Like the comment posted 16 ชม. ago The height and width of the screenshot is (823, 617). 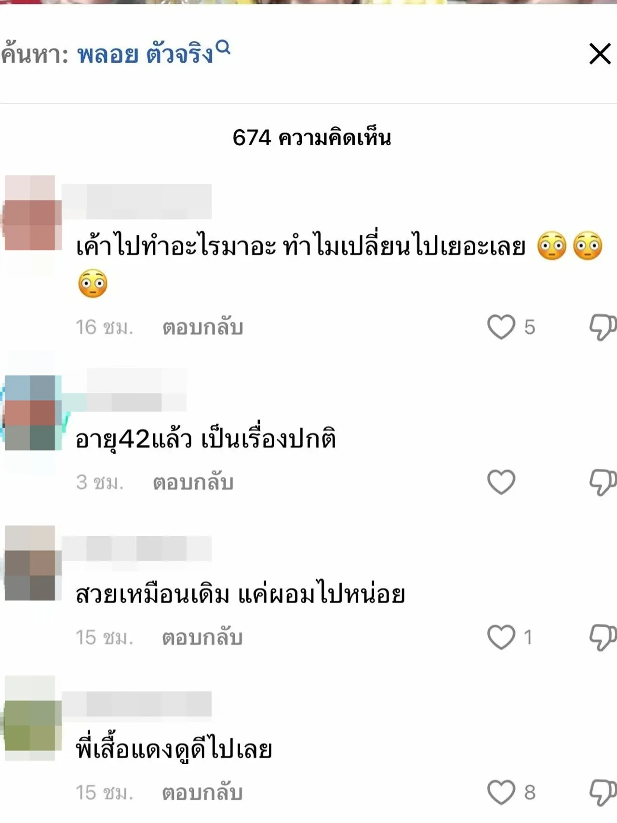[x=501, y=327]
